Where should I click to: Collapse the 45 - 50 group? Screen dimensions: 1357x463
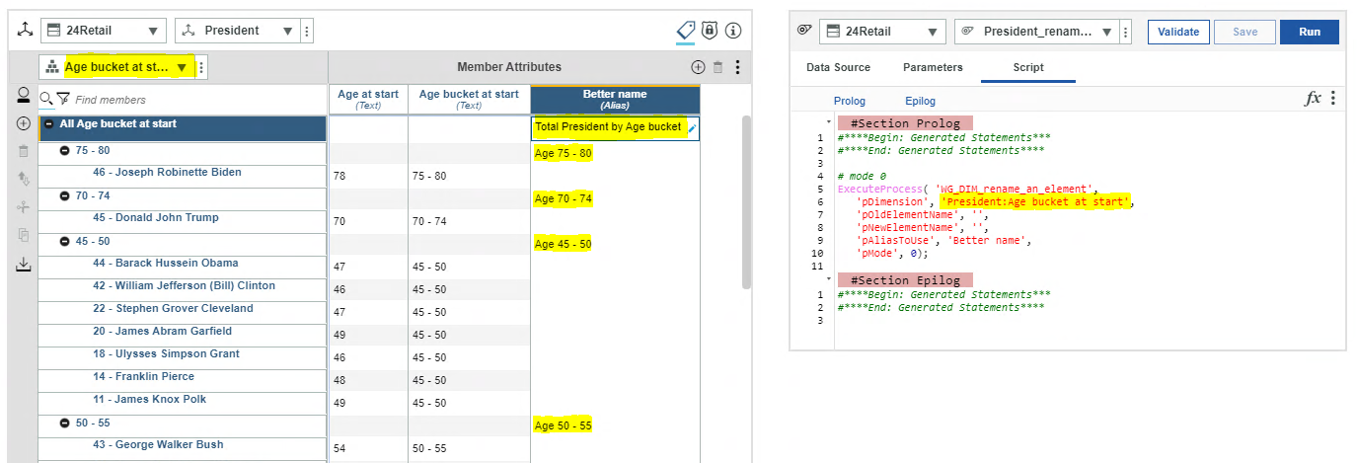[65, 241]
